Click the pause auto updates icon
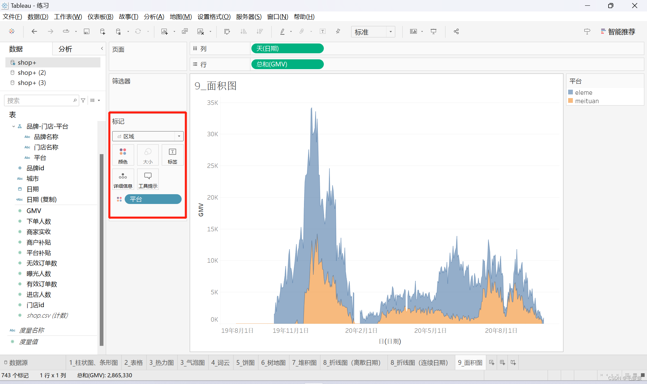Viewport: 647px width, 384px height. click(x=118, y=31)
